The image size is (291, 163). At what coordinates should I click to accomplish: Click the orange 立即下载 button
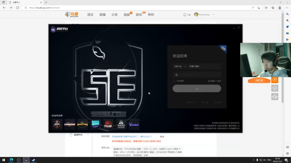pyautogui.click(x=259, y=80)
